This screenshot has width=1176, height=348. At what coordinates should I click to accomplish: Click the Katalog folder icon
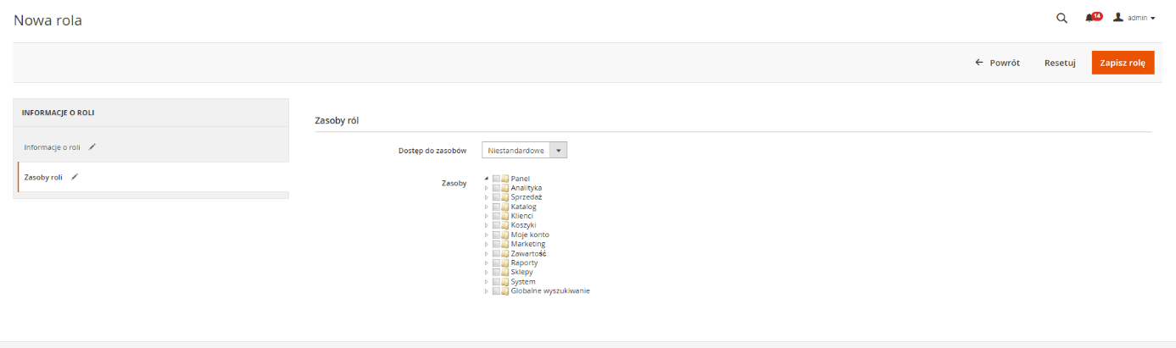504,207
